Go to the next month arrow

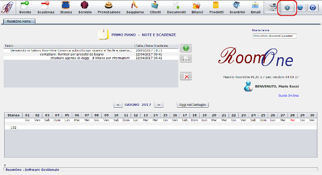(x=159, y=104)
